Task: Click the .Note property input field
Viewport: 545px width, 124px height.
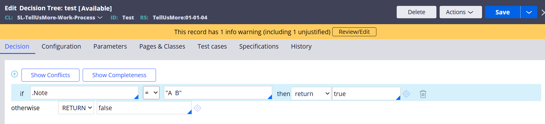Action: 84,93
